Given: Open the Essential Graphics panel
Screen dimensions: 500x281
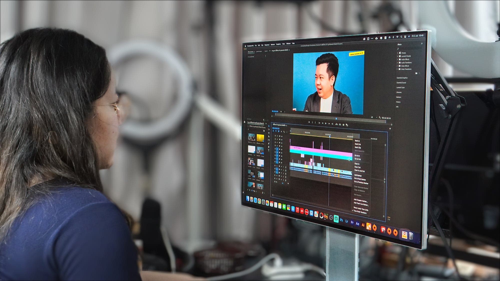Looking at the screenshot, I should [x=402, y=78].
